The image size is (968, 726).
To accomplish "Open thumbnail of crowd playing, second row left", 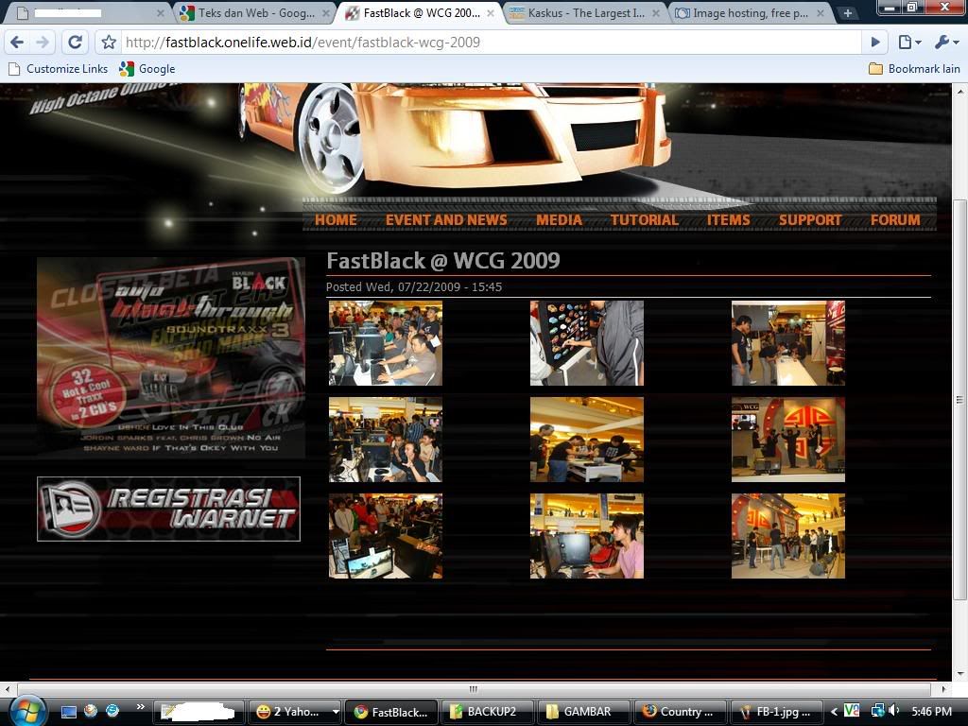I will coord(386,440).
